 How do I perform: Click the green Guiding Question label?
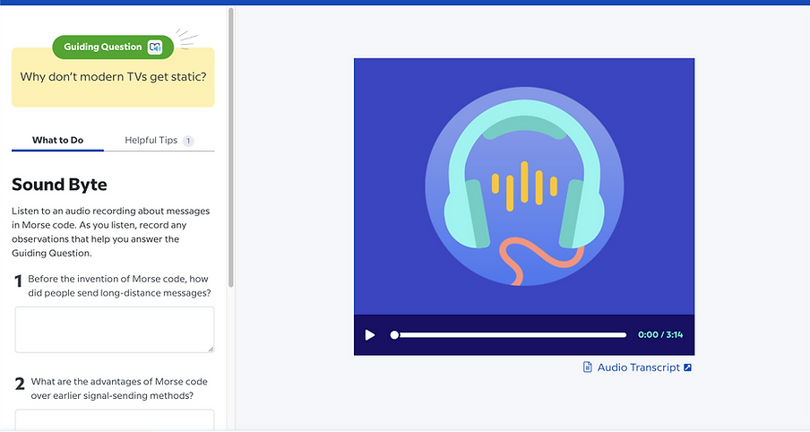[103, 47]
